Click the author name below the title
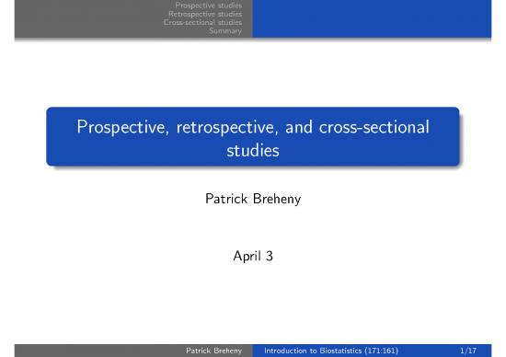Viewport: 506px width, 357px height. click(253, 199)
